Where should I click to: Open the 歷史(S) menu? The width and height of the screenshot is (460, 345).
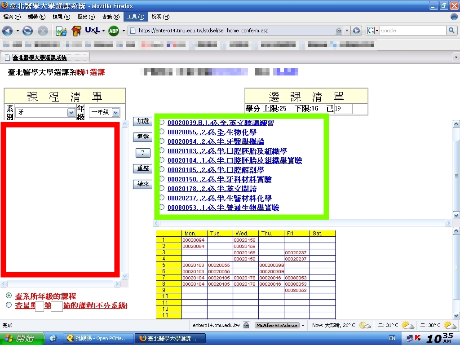pos(86,17)
